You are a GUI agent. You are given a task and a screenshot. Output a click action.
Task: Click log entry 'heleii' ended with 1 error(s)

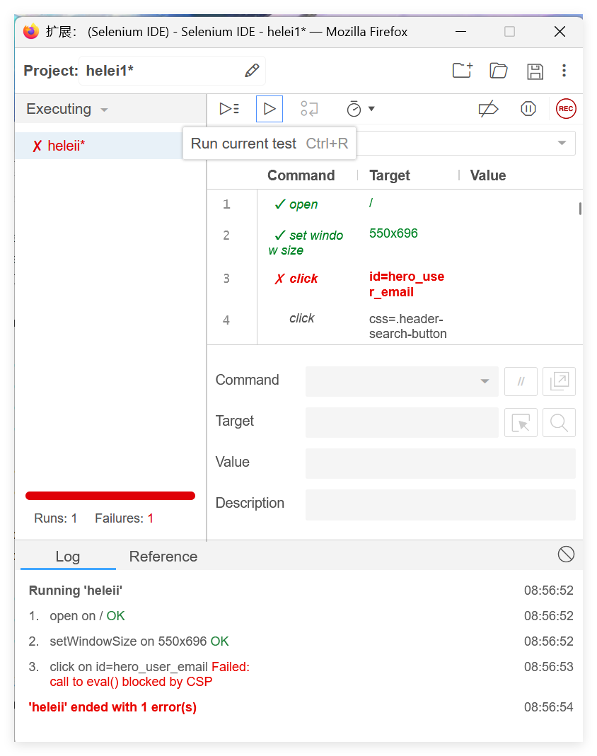tap(112, 707)
